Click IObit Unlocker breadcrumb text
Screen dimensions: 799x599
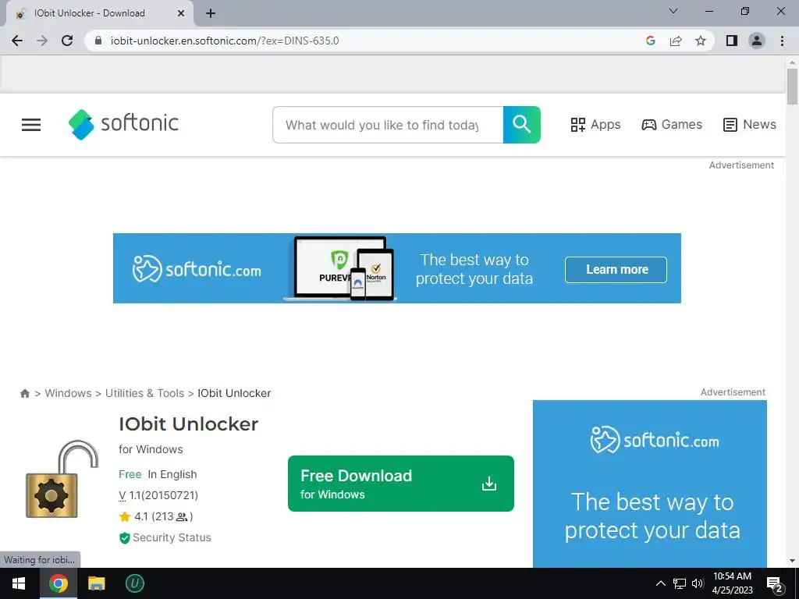point(234,393)
